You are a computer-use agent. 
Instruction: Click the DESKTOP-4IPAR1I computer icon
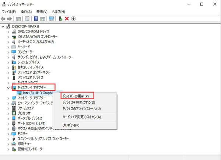8,26
